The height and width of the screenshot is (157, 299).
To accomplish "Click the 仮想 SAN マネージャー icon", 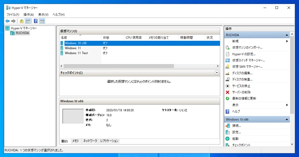I will (x=227, y=67).
